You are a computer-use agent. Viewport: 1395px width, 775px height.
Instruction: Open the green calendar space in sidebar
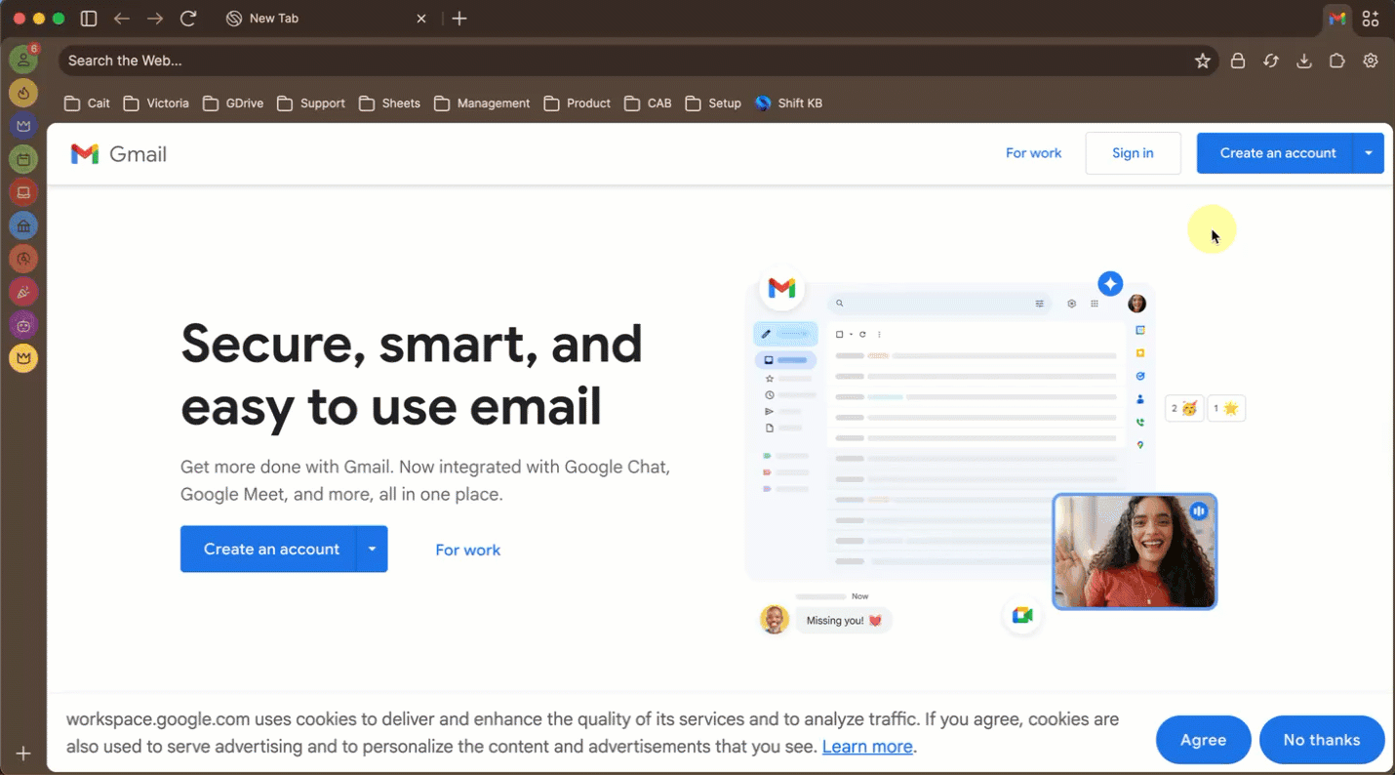tap(23, 159)
